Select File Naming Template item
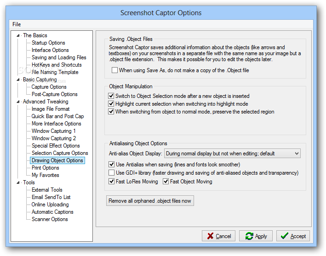 (x=55, y=72)
